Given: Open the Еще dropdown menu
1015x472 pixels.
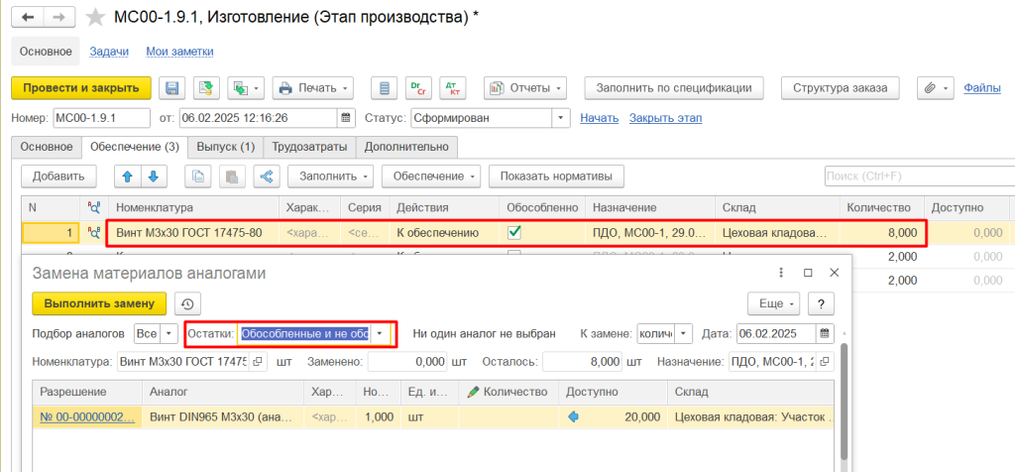Looking at the screenshot, I should [x=774, y=303].
